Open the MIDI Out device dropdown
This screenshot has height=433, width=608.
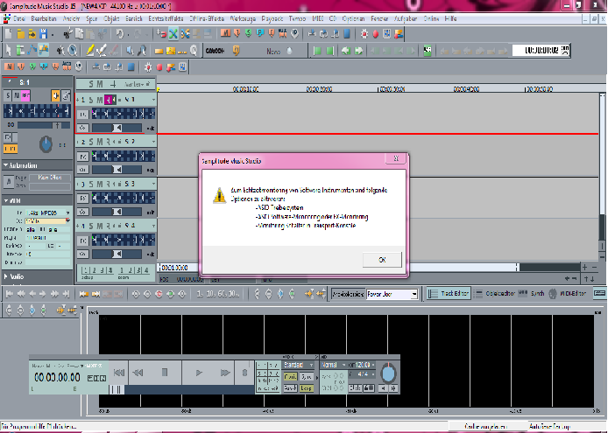point(67,220)
